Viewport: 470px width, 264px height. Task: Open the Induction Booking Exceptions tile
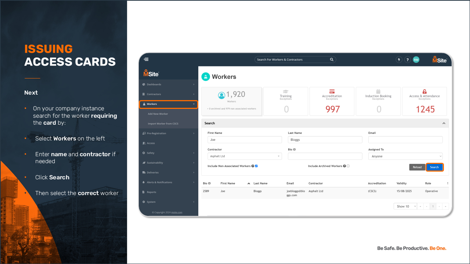(378, 101)
